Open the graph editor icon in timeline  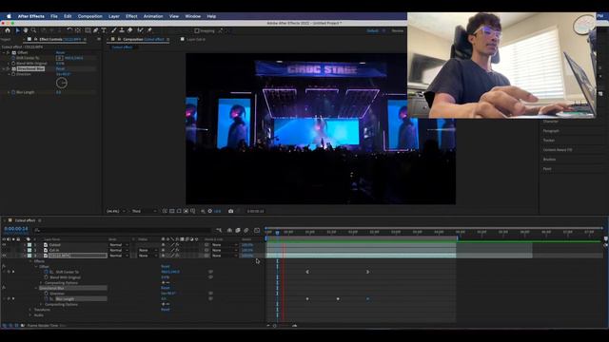257,230
